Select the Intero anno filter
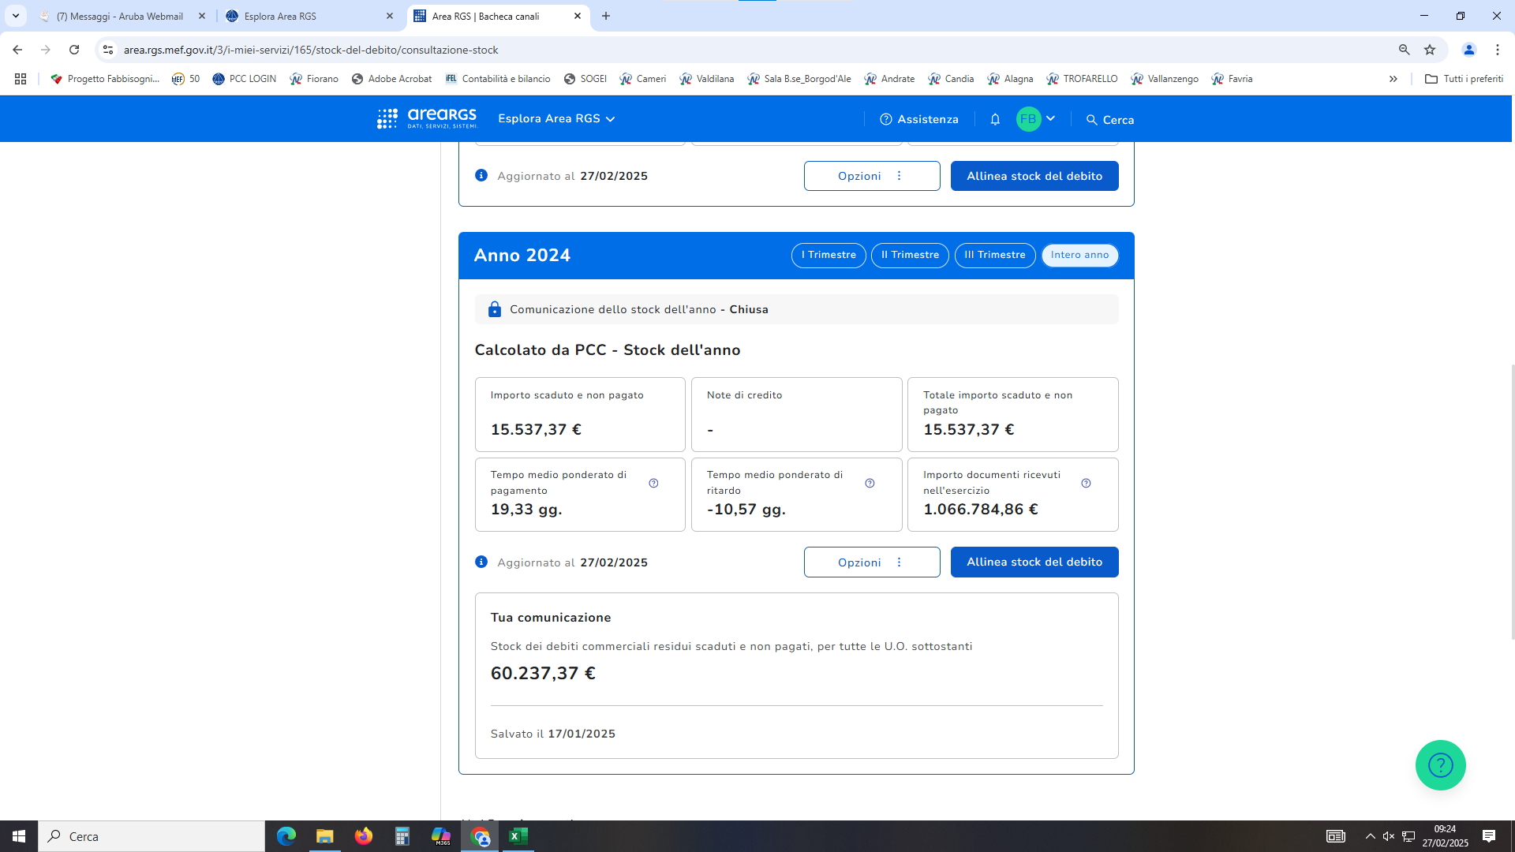Viewport: 1515px width, 852px height. point(1079,255)
